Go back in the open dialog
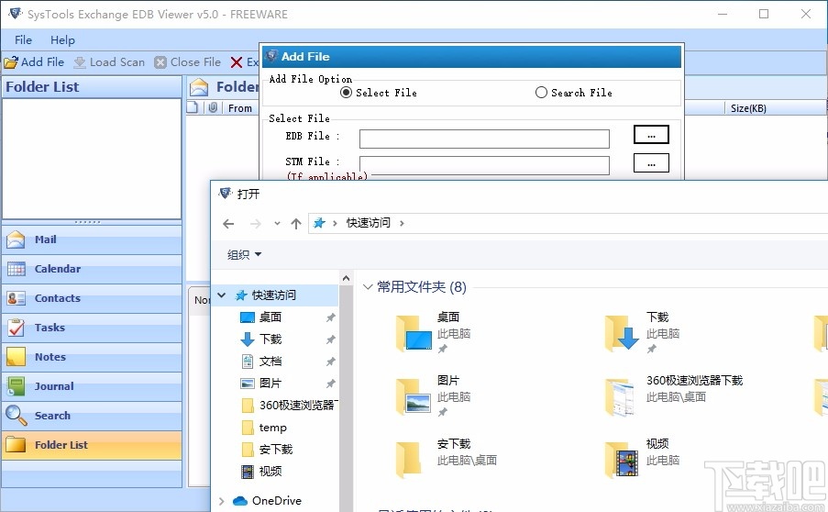Image resolution: width=828 pixels, height=512 pixels. [228, 224]
